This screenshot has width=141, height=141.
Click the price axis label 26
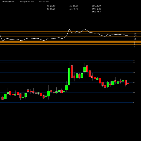(134, 63)
